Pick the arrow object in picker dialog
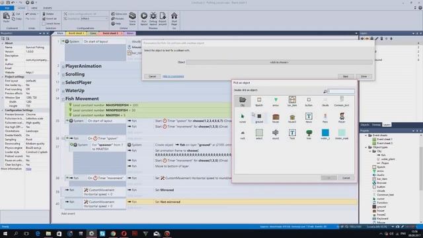Screen dimensions: 423x238 point(276,101)
